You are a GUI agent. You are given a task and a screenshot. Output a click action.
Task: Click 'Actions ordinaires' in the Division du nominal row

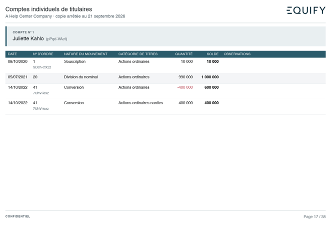[134, 77]
